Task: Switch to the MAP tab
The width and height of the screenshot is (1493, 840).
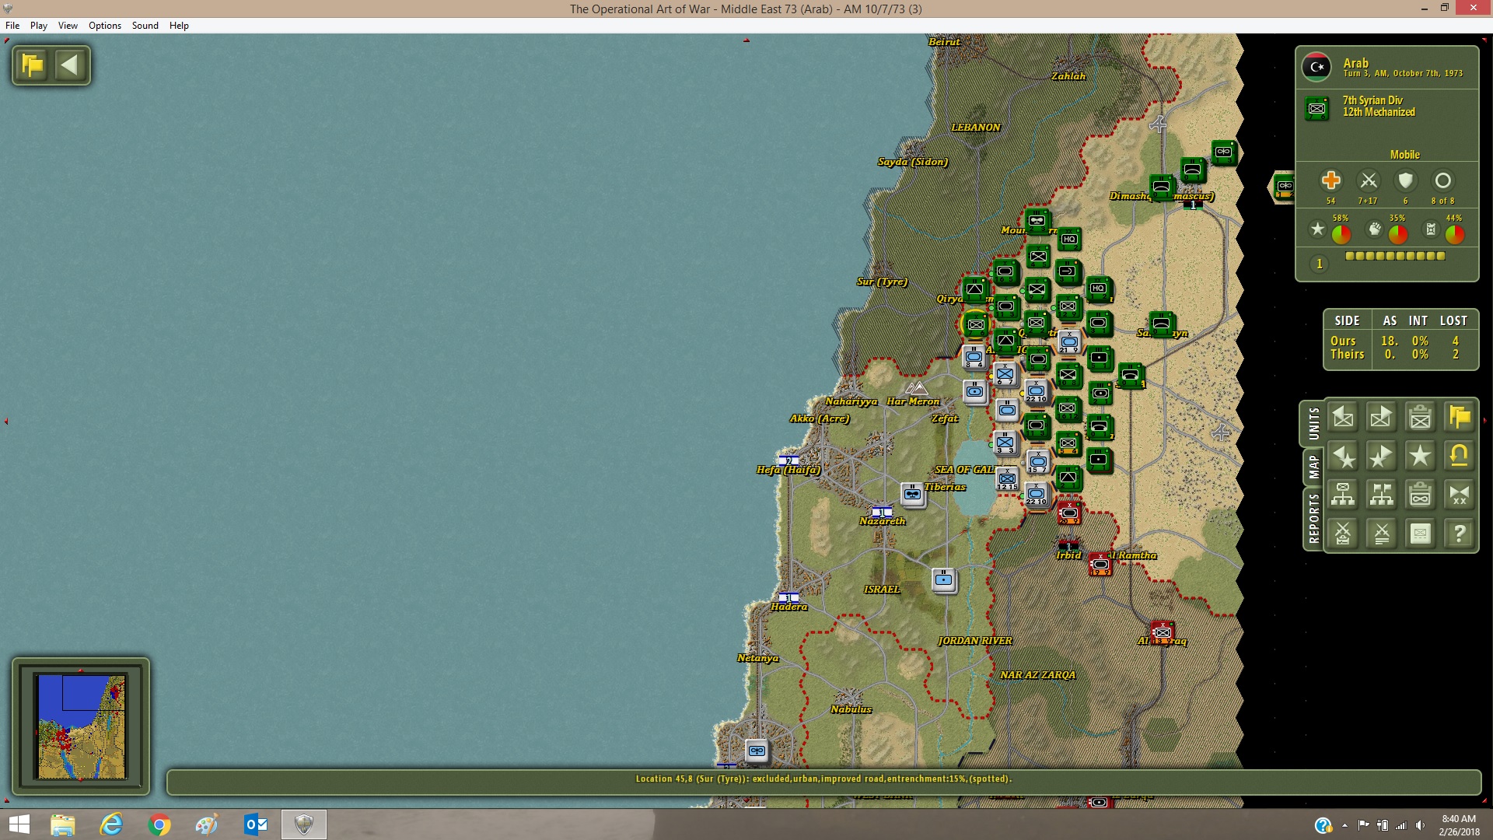Action: click(1313, 467)
